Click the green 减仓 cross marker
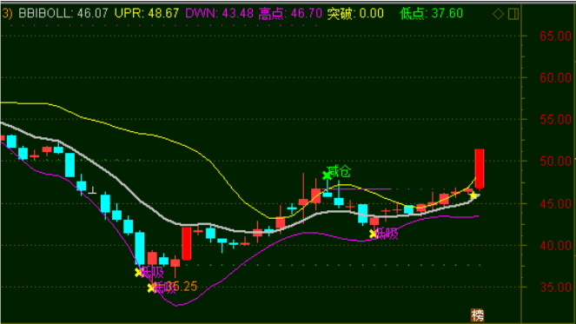576x324 pixels. coord(327,175)
